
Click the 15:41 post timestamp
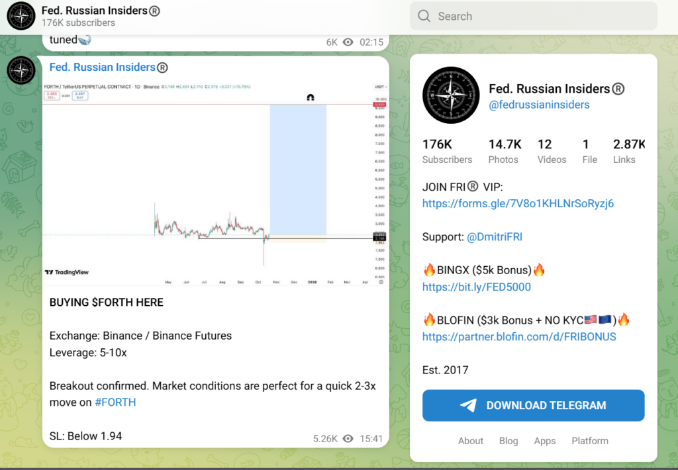(371, 438)
